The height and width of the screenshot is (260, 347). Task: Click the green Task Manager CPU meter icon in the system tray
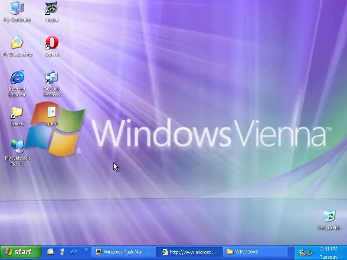(x=310, y=253)
